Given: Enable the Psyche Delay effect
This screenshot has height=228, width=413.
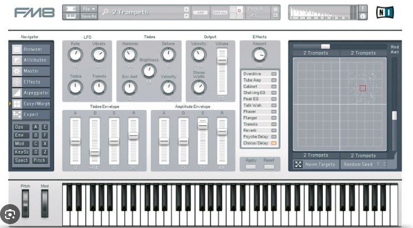Looking at the screenshot, I should click(x=274, y=137).
